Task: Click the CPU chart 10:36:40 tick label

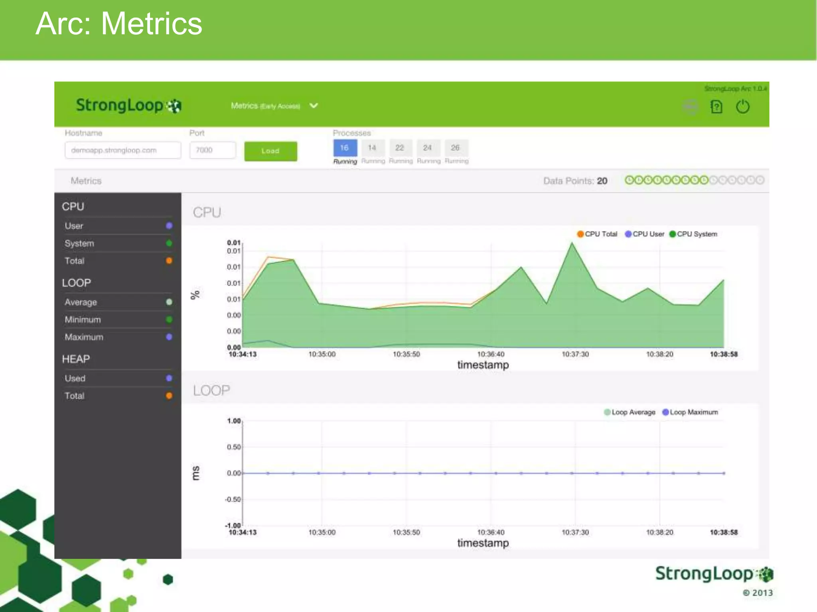Action: click(491, 354)
